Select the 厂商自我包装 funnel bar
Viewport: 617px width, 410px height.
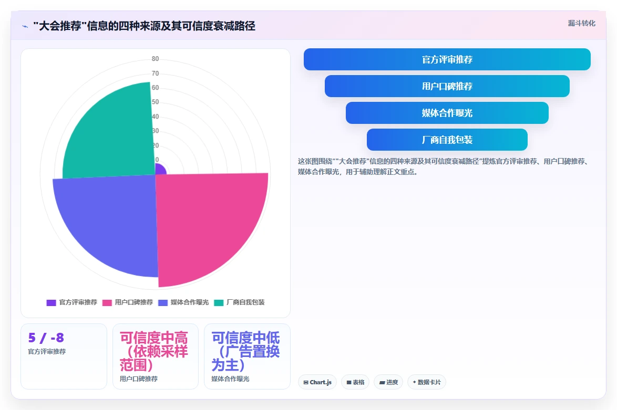coord(447,140)
